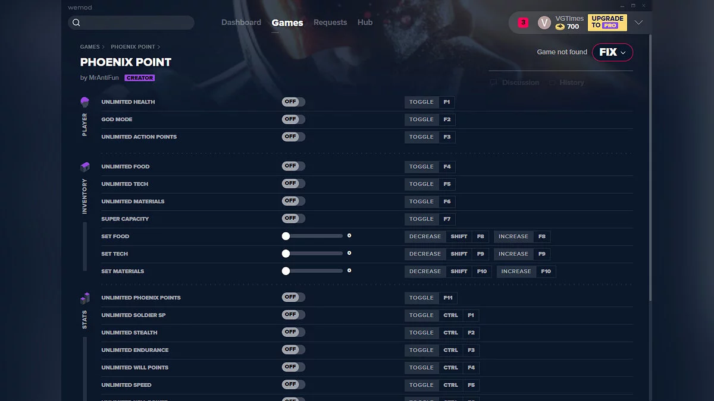This screenshot has width=714, height=401.
Task: Click the Discussion chat icon
Action: pyautogui.click(x=493, y=83)
